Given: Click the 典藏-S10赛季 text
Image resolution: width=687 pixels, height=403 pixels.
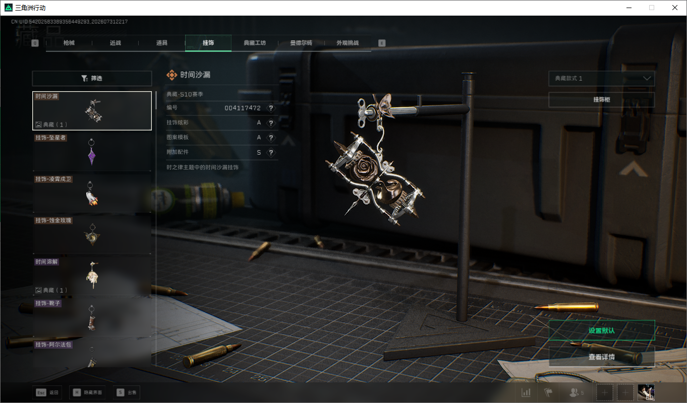Looking at the screenshot, I should click(x=185, y=94).
